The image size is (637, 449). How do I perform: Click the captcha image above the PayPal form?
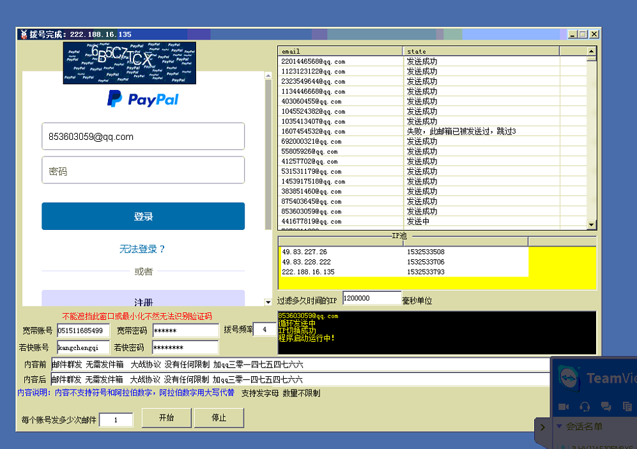click(130, 63)
